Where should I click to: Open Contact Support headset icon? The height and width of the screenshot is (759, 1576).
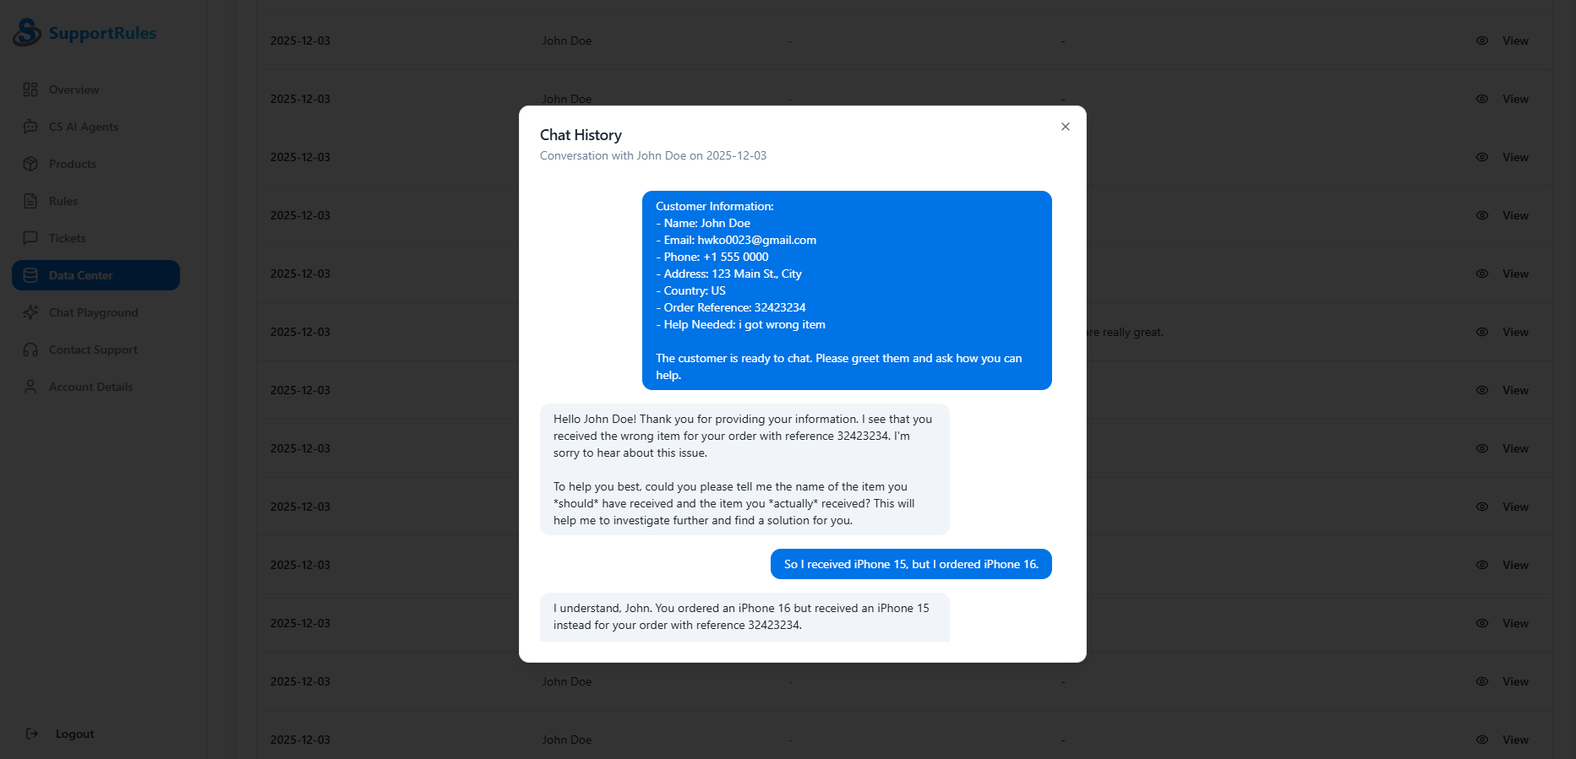tap(31, 349)
